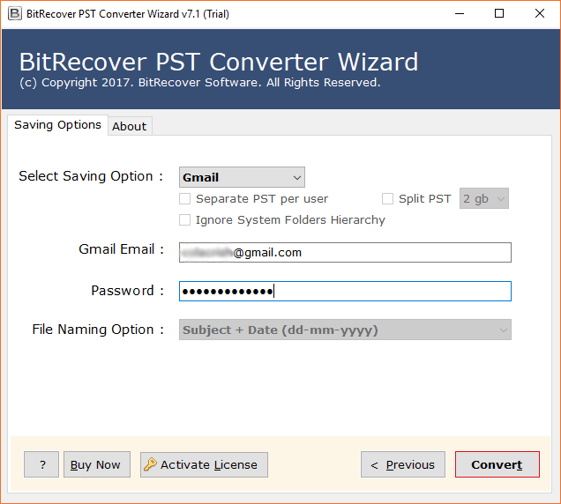Click the Buy Now button
The width and height of the screenshot is (561, 504).
97,464
